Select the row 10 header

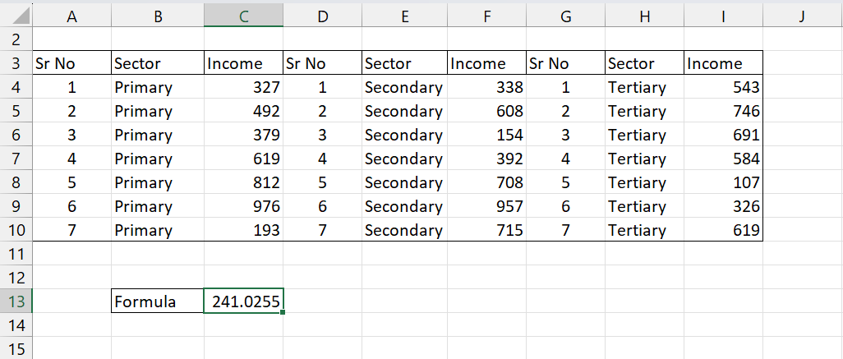(x=16, y=230)
